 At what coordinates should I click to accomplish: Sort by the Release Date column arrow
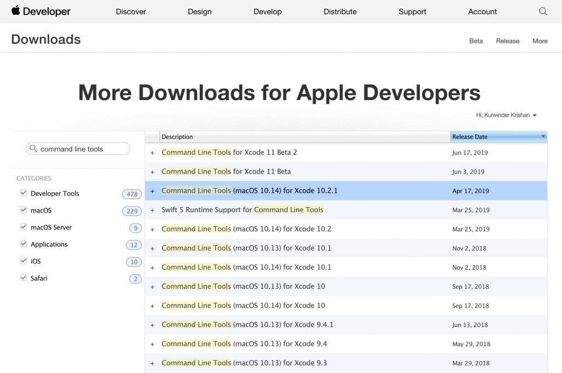[543, 136]
